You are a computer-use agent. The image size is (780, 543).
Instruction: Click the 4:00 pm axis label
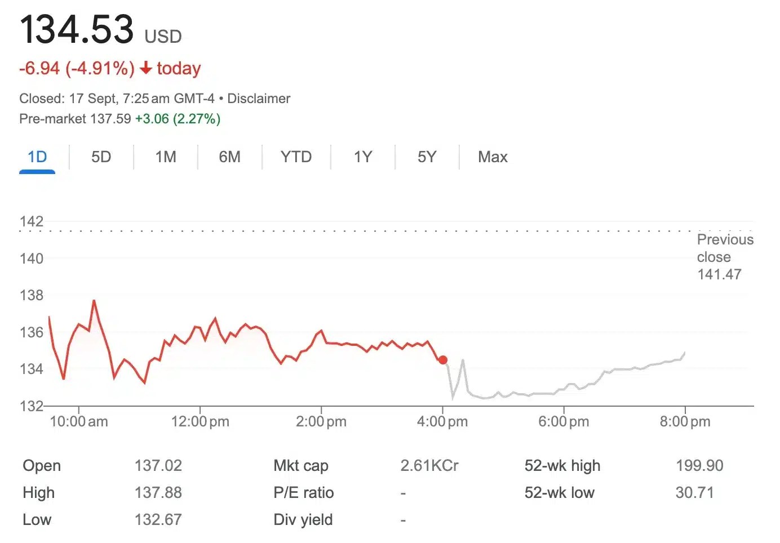pyautogui.click(x=442, y=421)
